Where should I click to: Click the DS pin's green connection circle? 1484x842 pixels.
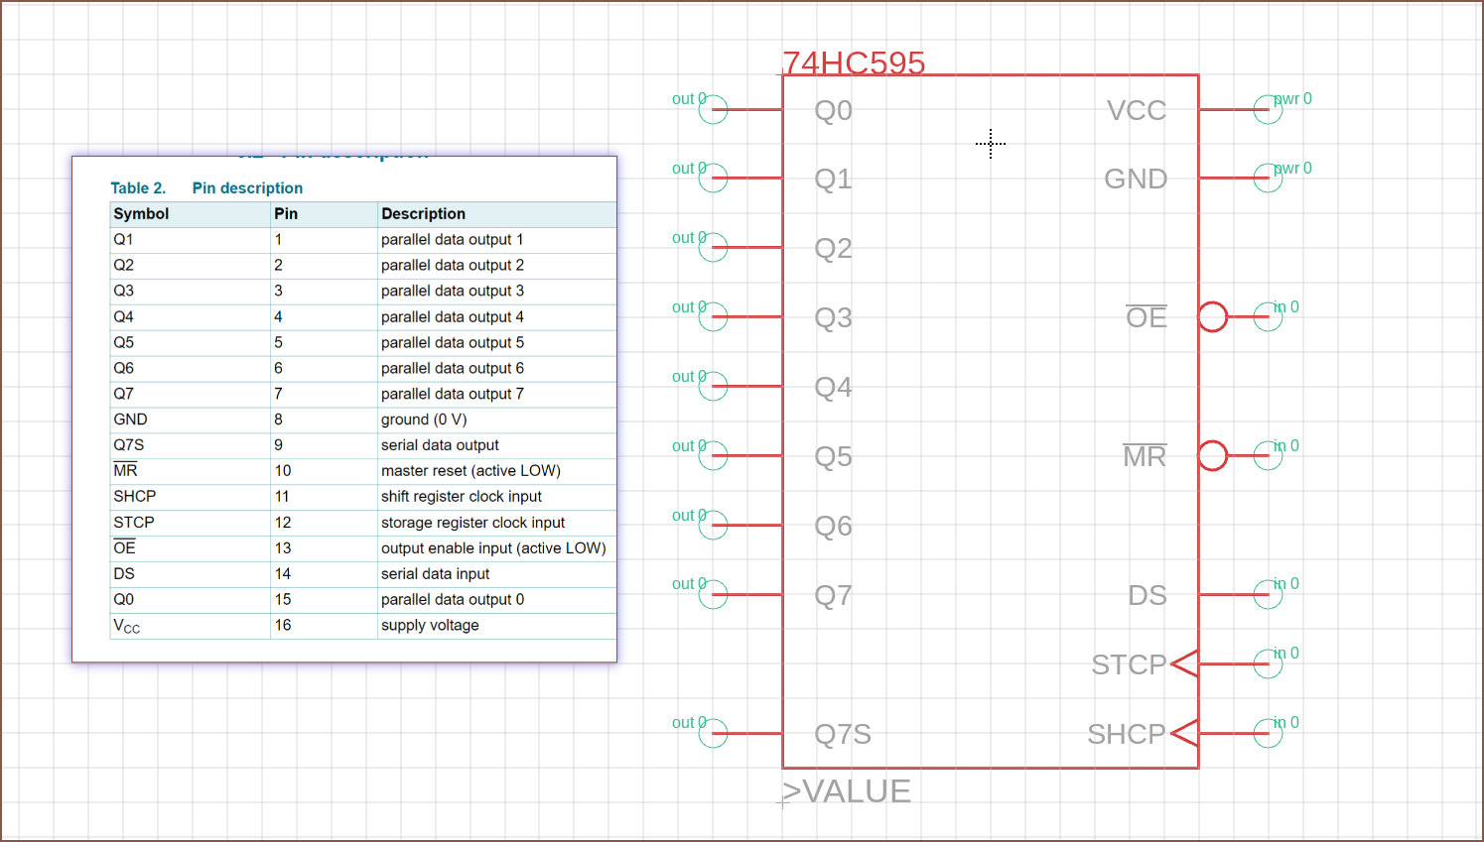(1268, 594)
